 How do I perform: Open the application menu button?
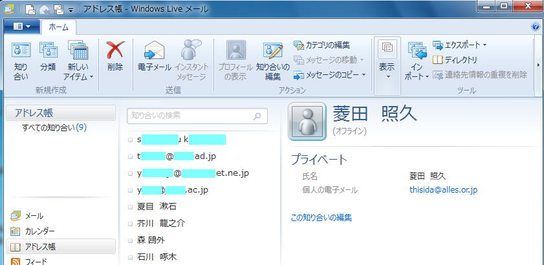coord(21,26)
